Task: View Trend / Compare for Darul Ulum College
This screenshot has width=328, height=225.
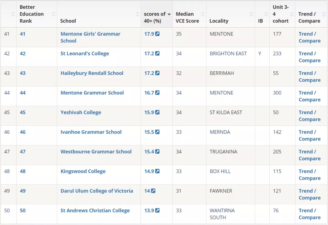Action: click(x=309, y=194)
